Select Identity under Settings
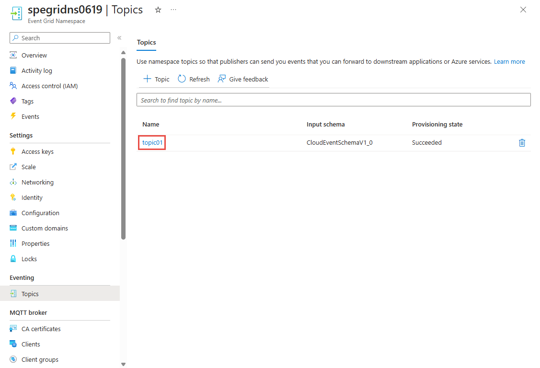This screenshot has width=540, height=368. coord(32,197)
